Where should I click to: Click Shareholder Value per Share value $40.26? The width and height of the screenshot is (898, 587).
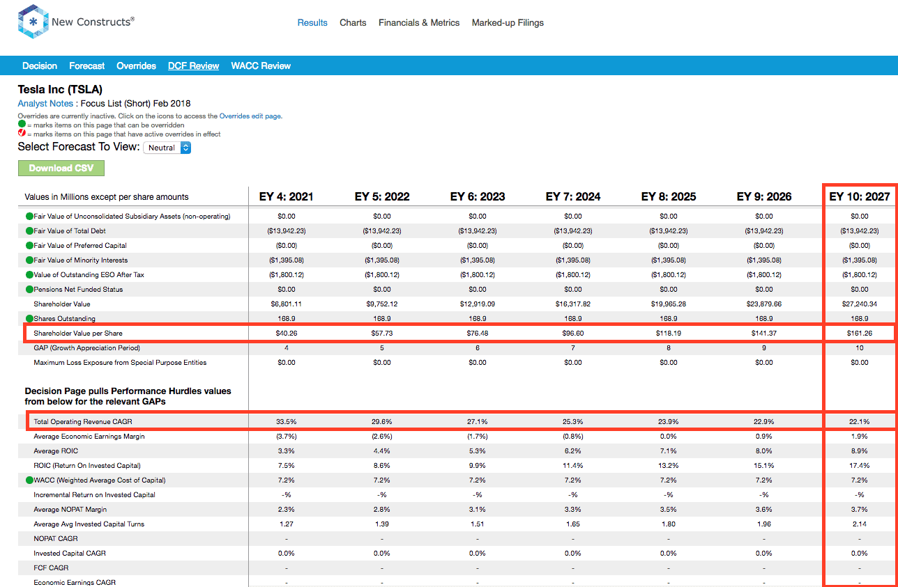pos(287,333)
